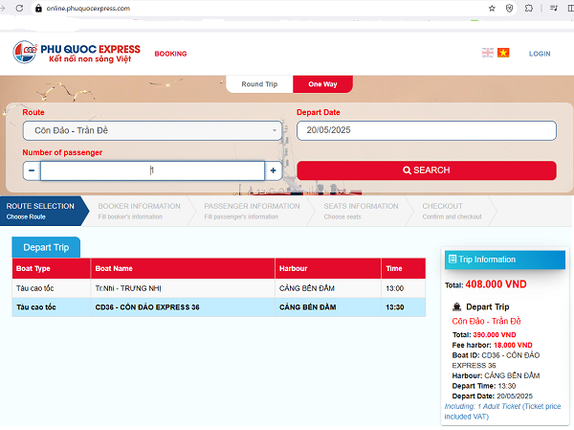
Task: Click the Depart Date field 20/05/2025
Action: (x=427, y=130)
